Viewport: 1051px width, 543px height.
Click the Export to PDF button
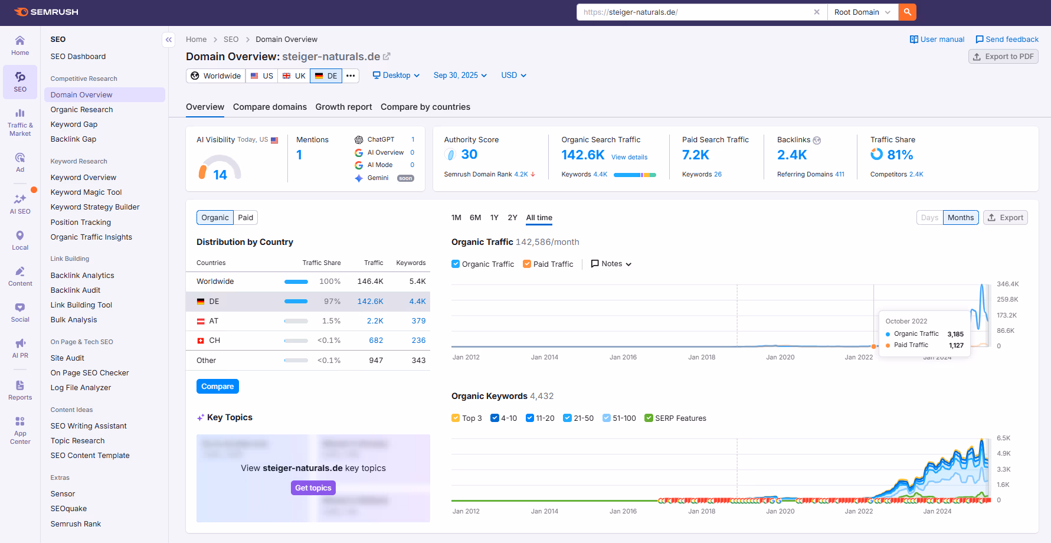1003,57
